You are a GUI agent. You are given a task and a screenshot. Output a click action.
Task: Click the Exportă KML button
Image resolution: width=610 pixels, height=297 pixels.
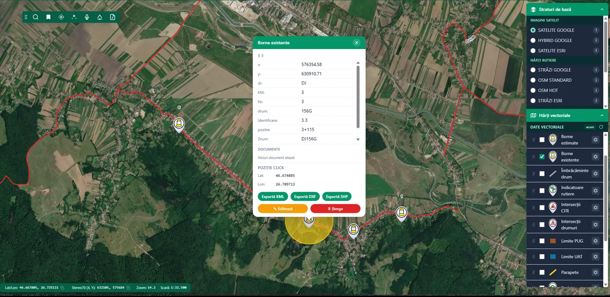(x=273, y=196)
